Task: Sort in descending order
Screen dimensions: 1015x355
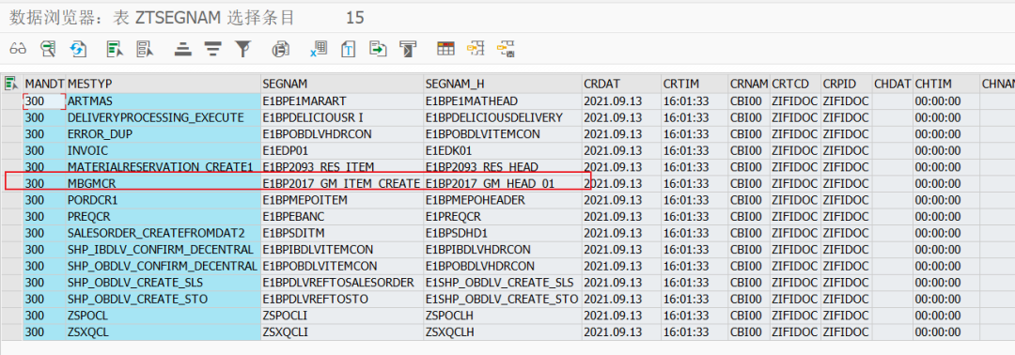Action: [x=213, y=49]
